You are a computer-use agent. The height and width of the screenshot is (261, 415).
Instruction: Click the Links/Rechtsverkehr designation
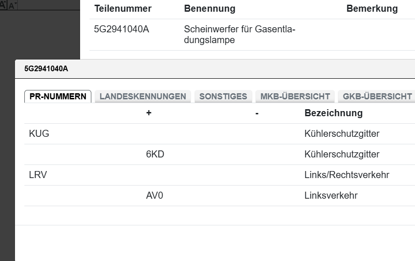347,175
